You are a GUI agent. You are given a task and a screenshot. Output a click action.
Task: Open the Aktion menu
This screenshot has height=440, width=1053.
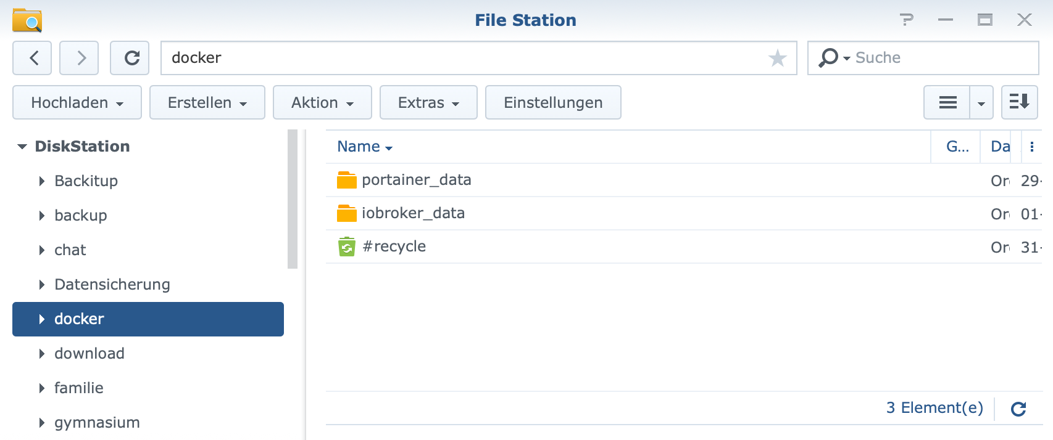coord(322,102)
